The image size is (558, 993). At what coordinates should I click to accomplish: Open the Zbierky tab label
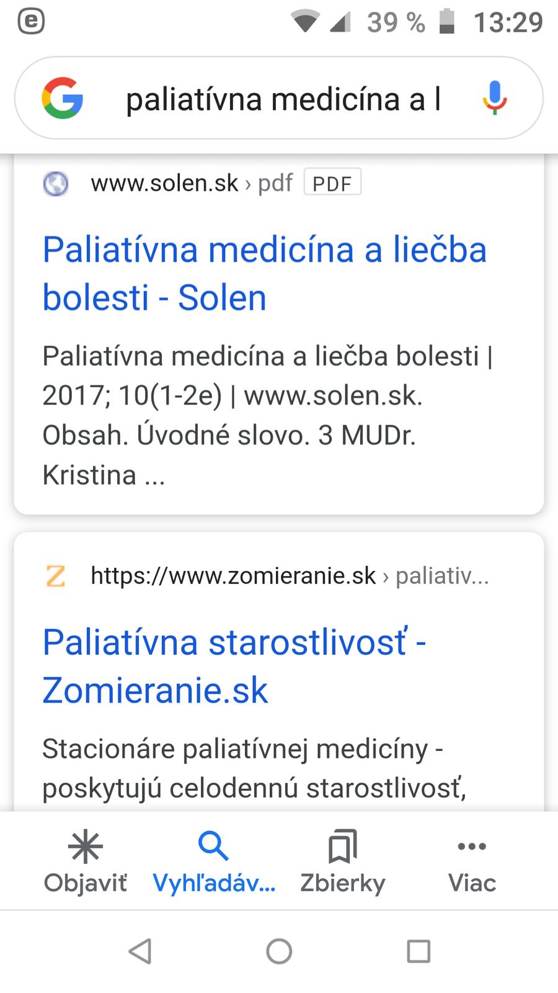[343, 883]
